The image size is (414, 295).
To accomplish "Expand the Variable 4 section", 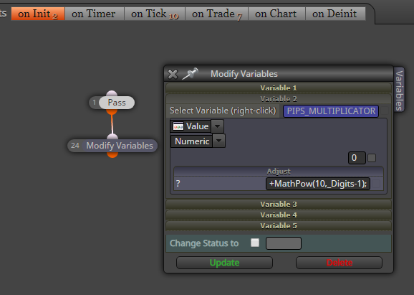I will coord(279,215).
